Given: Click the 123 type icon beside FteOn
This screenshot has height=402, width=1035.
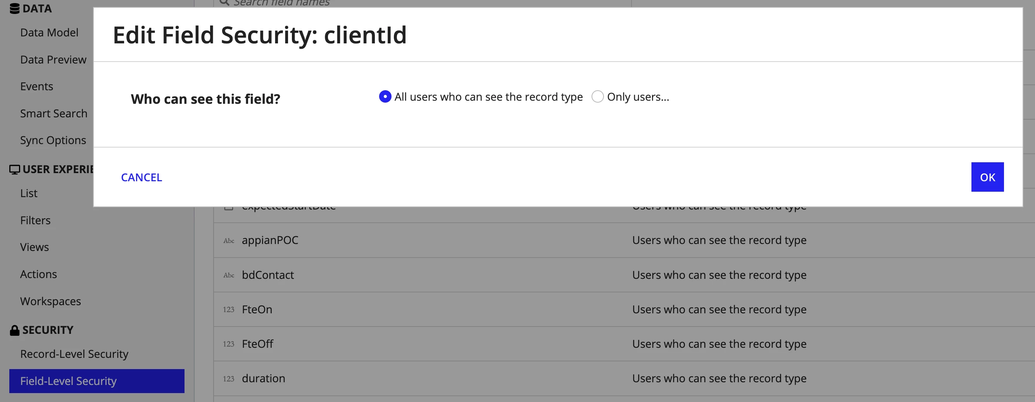Looking at the screenshot, I should [x=229, y=309].
